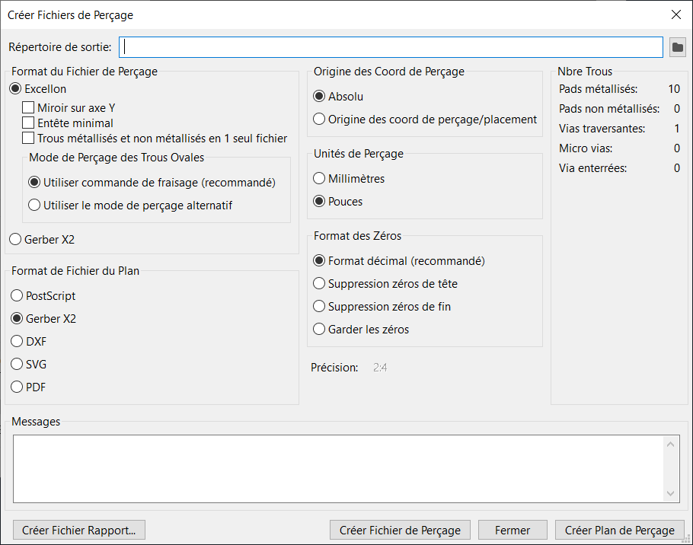Select Suppression zéros de tête format
This screenshot has width=693, height=545.
tap(320, 284)
